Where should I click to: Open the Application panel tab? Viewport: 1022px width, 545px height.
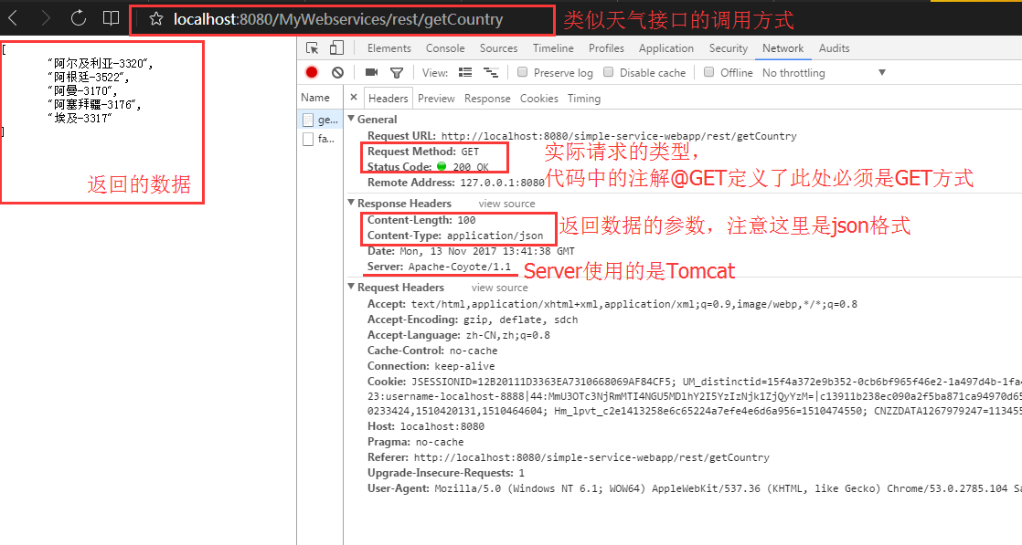(x=666, y=48)
